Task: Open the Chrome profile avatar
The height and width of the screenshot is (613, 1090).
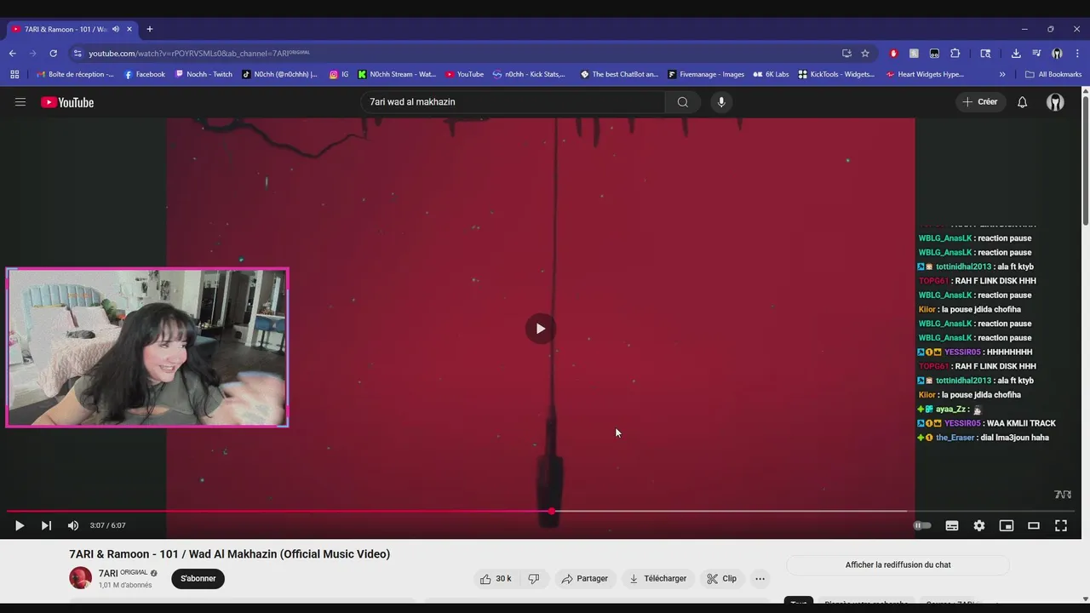Action: click(1057, 53)
